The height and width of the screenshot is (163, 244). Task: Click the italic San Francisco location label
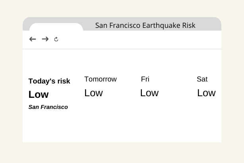click(48, 107)
